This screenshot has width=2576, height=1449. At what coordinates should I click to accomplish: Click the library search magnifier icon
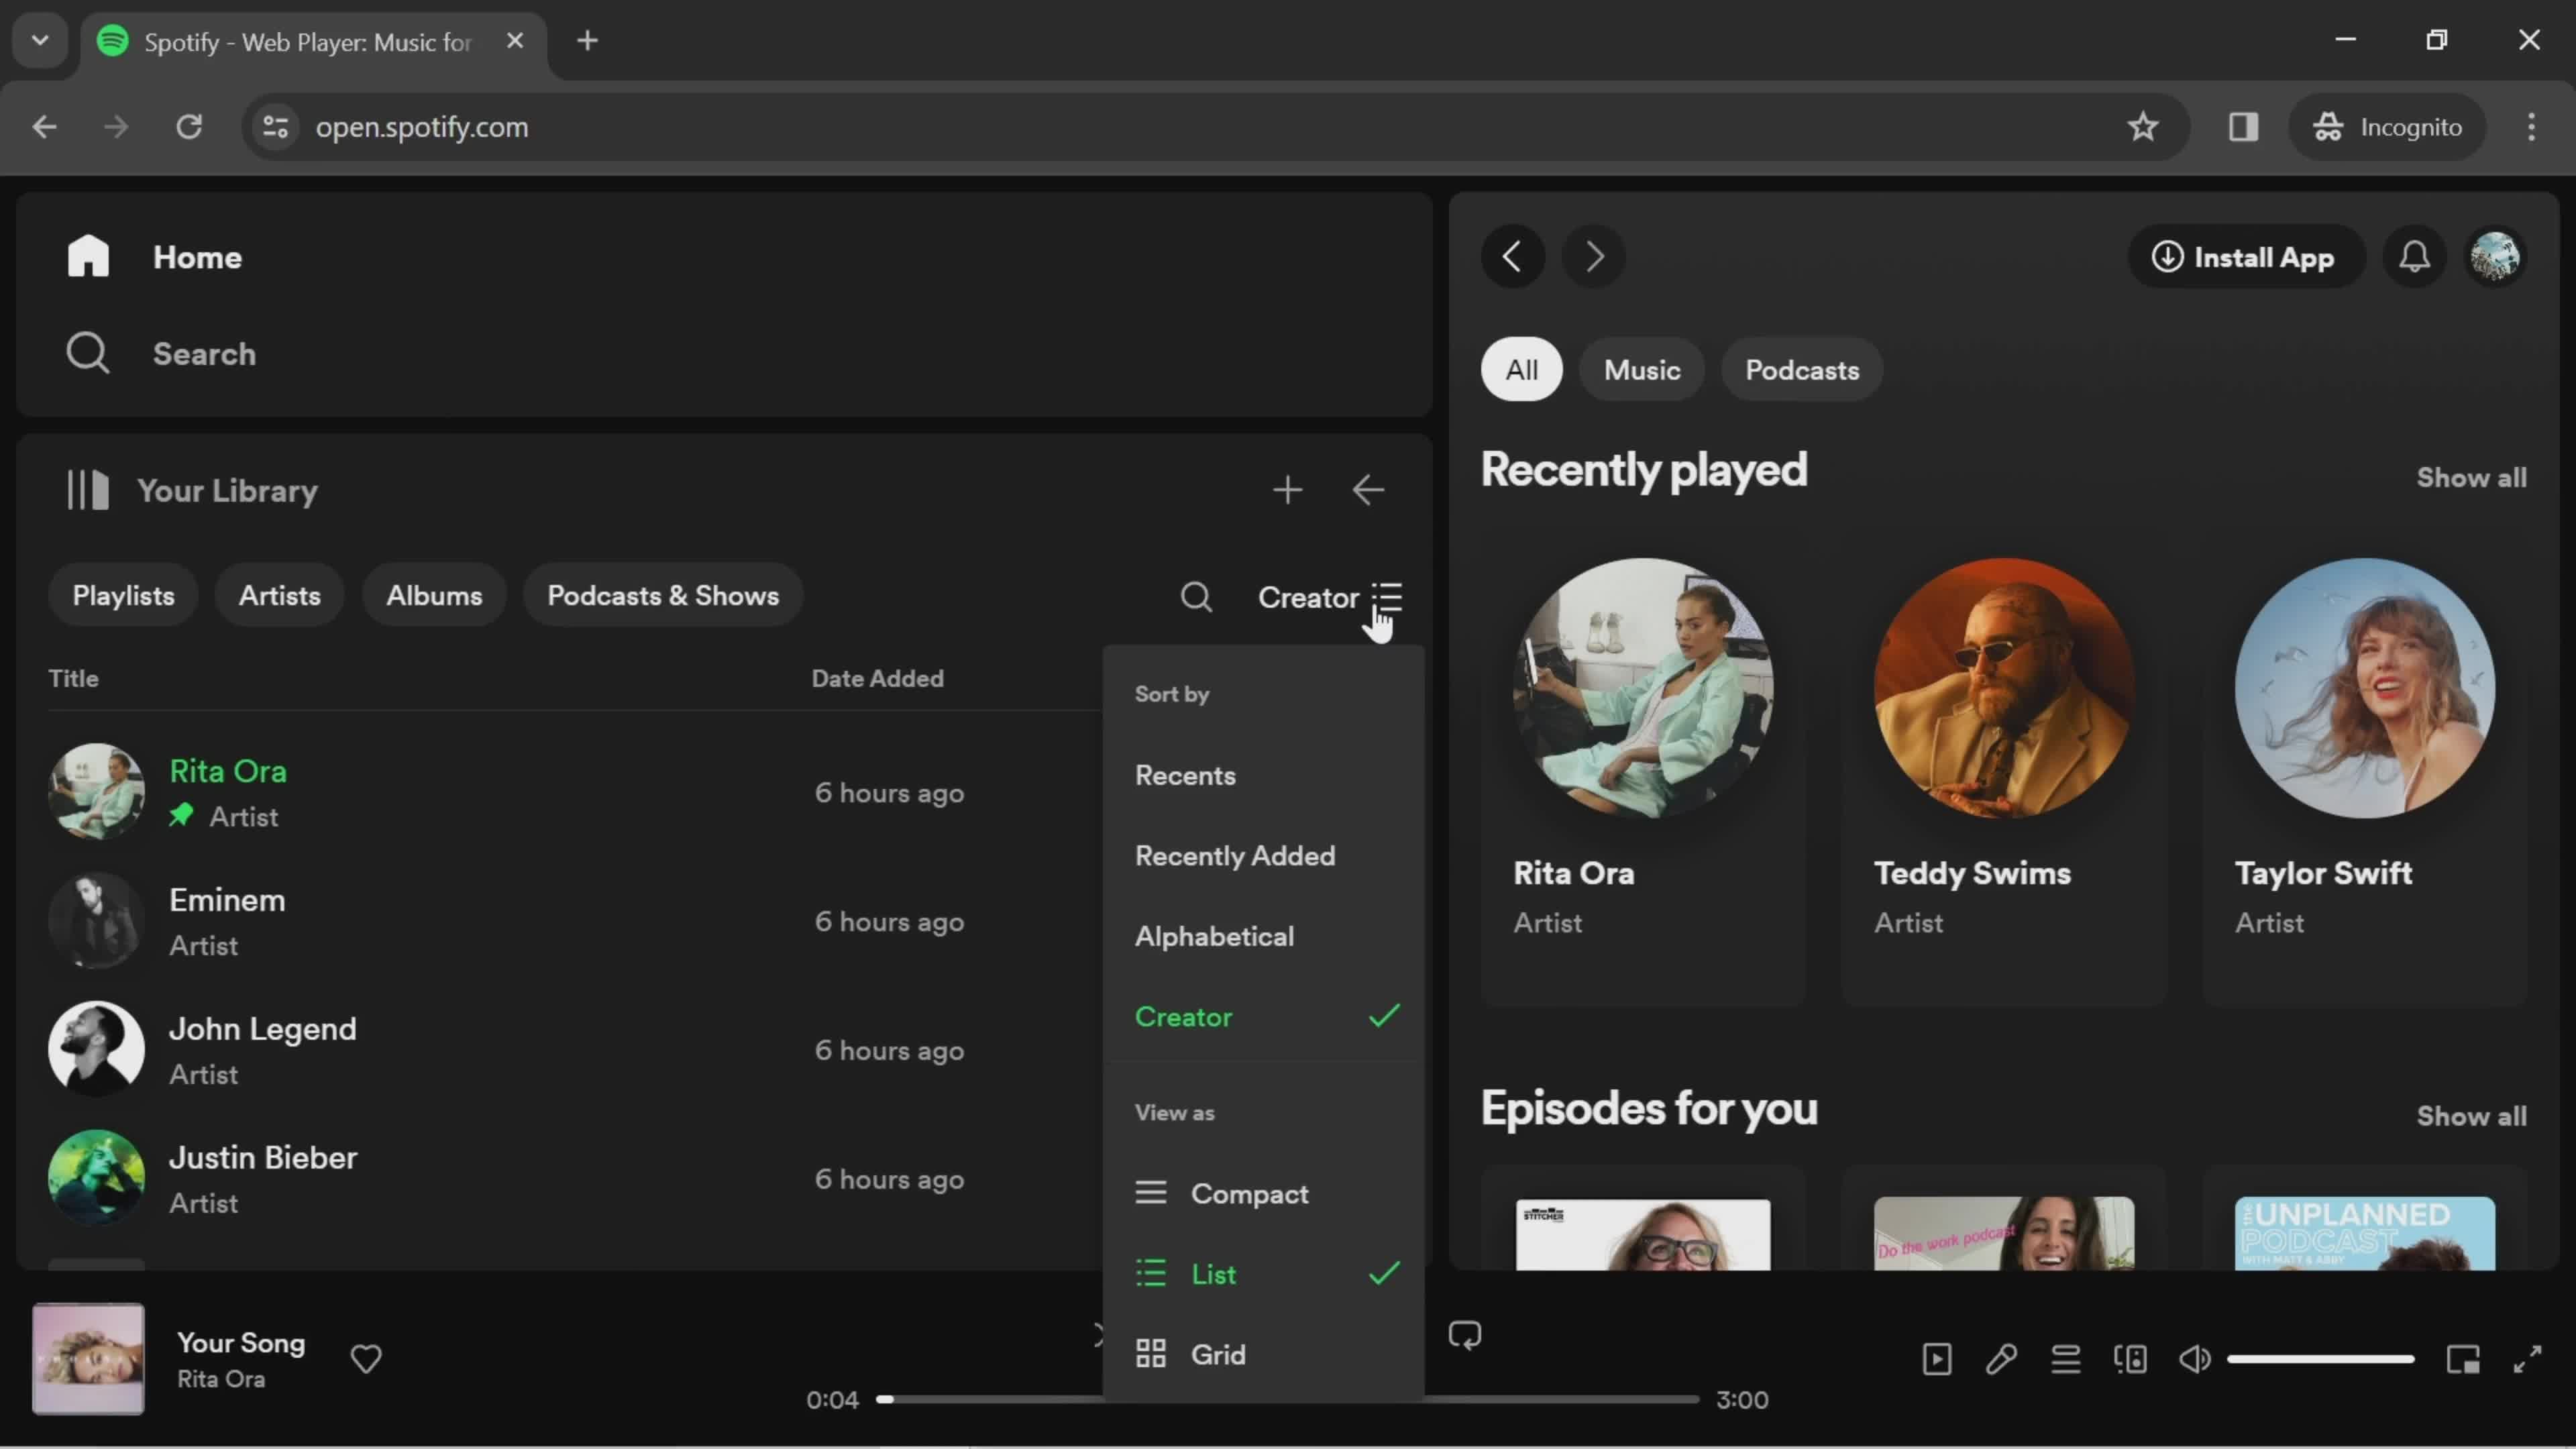1196,597
